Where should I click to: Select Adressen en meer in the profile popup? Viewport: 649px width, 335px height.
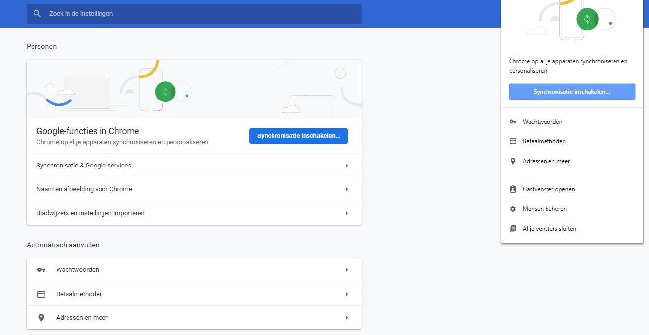pos(572,161)
